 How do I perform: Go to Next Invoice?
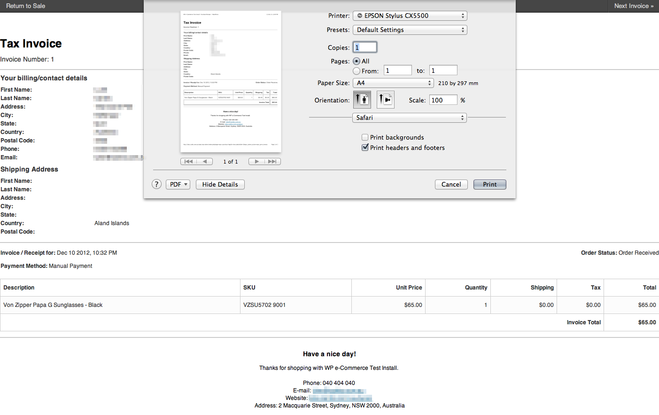[634, 6]
